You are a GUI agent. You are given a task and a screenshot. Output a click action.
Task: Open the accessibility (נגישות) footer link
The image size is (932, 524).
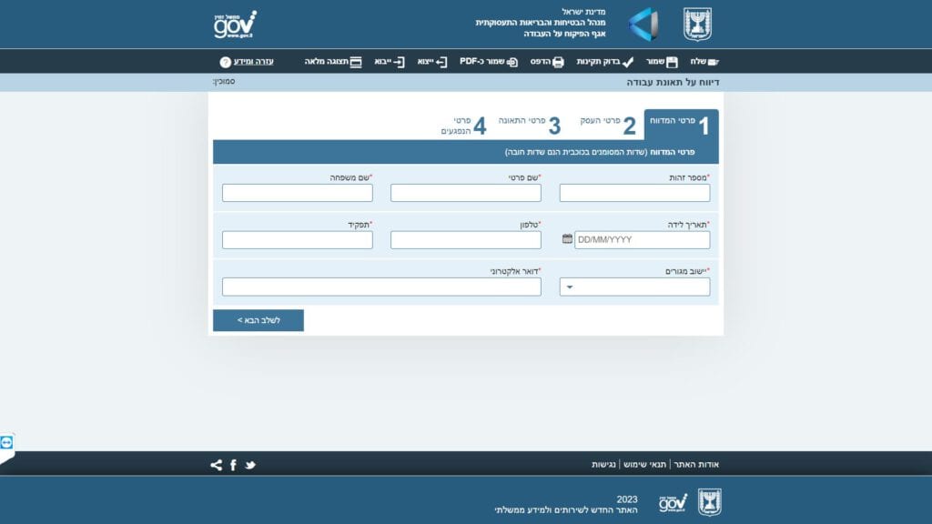[x=603, y=465]
